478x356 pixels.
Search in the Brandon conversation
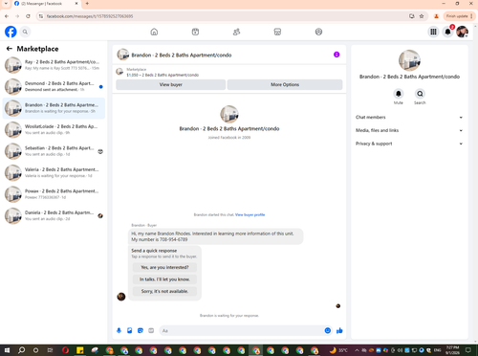click(x=420, y=94)
